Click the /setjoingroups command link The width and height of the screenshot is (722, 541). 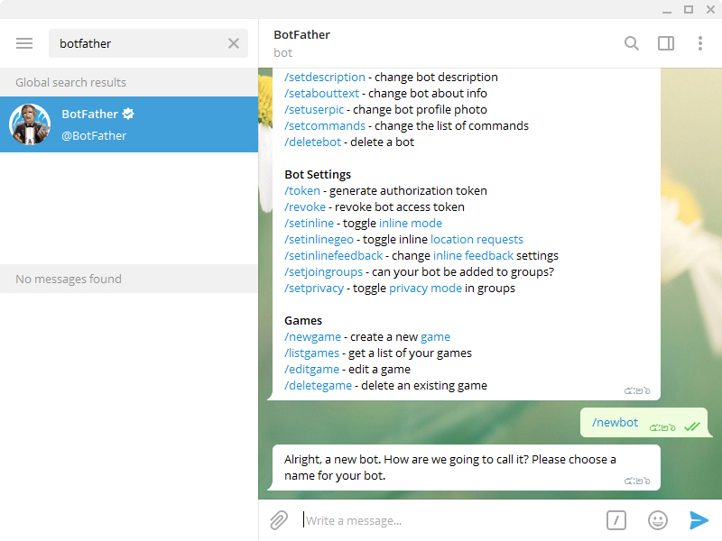tap(323, 272)
